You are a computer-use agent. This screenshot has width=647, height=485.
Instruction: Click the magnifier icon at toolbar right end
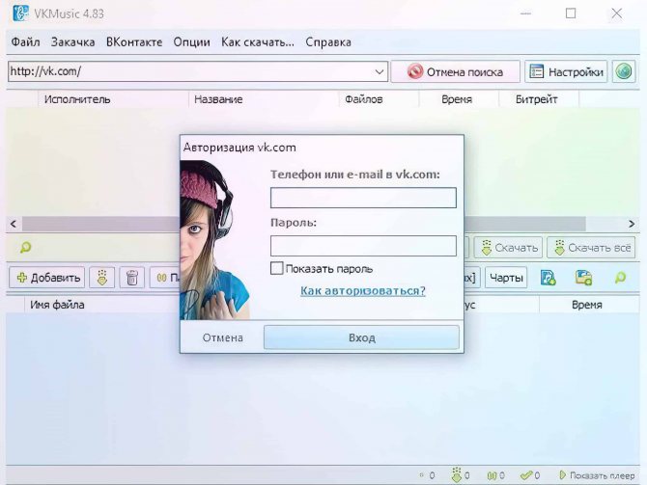point(620,278)
